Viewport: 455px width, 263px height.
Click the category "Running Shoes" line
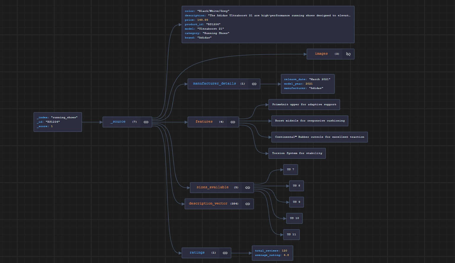[x=207, y=33]
